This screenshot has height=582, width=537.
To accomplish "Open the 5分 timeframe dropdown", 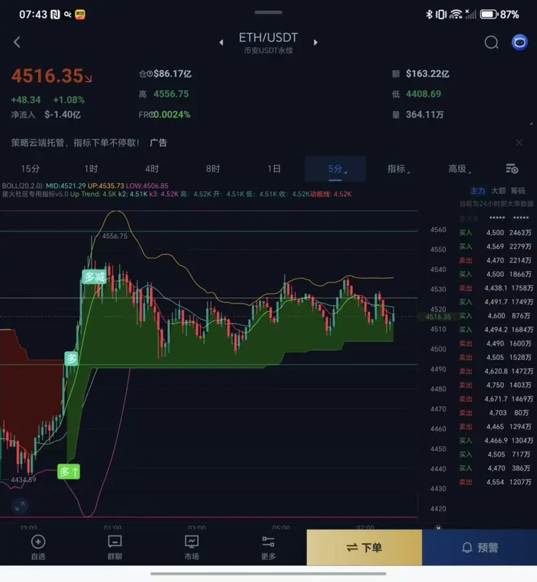I will click(x=335, y=169).
